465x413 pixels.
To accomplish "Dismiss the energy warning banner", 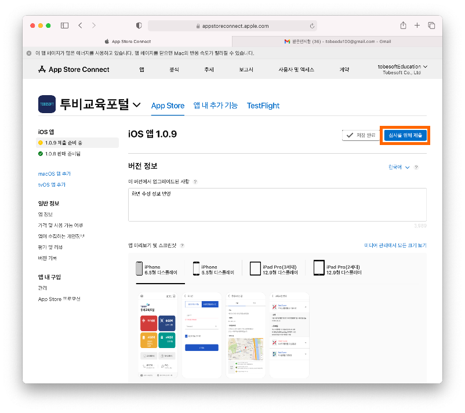I will pos(29,53).
